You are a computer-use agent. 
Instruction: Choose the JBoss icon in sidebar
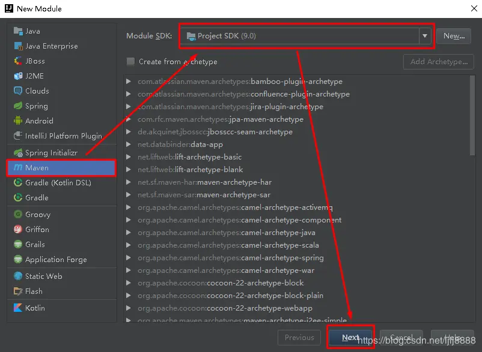pyautogui.click(x=18, y=61)
